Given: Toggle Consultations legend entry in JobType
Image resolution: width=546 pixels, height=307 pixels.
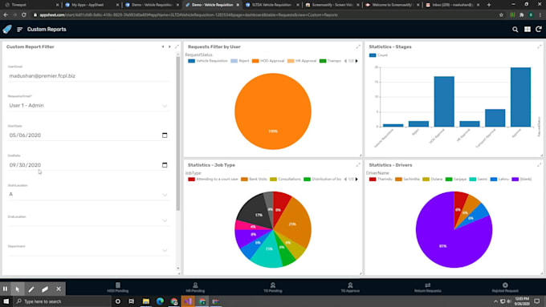Looking at the screenshot, I should point(286,179).
